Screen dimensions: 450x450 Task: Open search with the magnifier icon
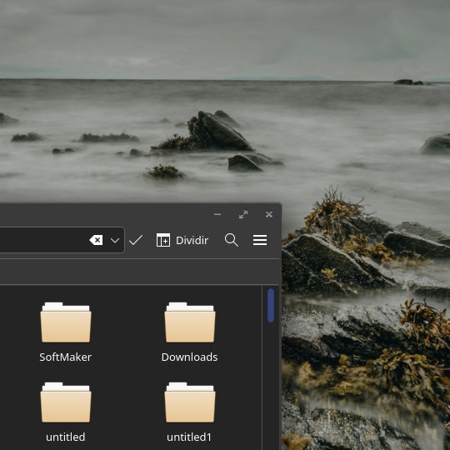(232, 240)
